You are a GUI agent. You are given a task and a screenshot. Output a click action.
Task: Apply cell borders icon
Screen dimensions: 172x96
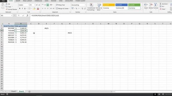[29, 9]
